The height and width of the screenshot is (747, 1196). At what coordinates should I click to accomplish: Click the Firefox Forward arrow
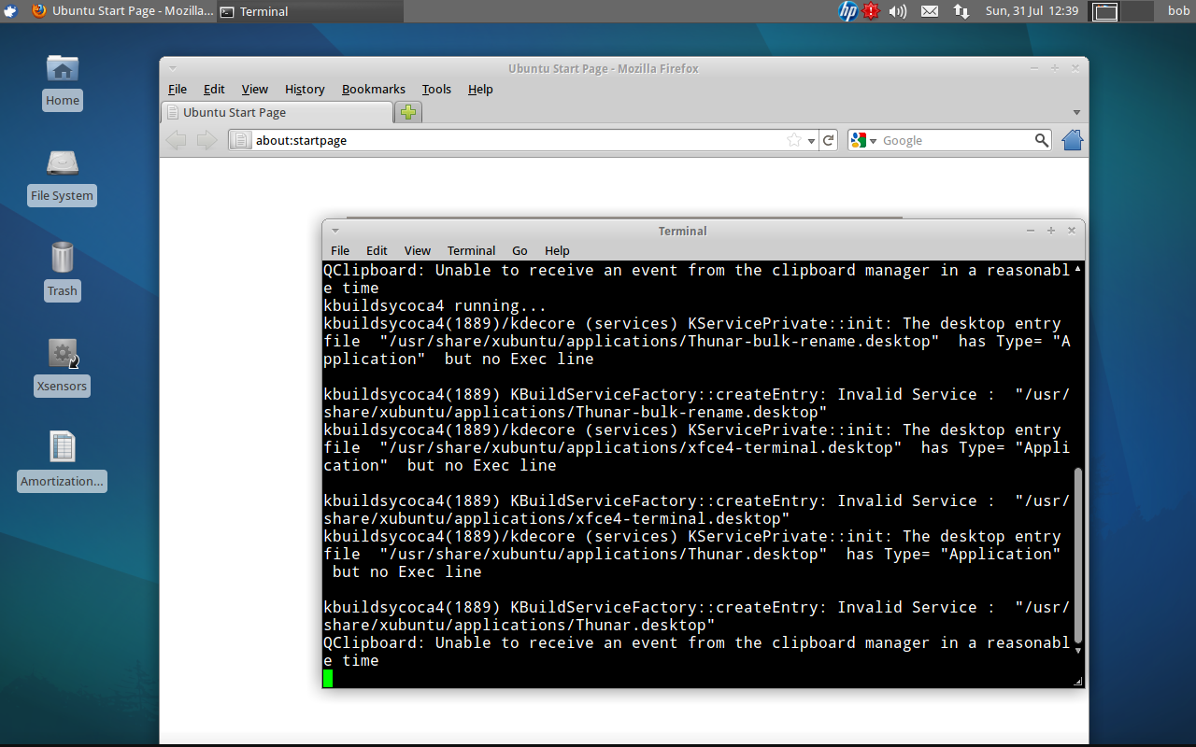point(206,140)
